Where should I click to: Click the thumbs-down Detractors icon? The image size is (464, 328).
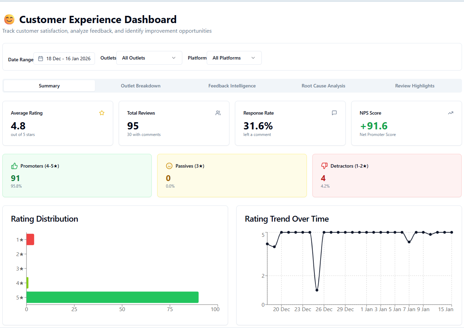(324, 166)
